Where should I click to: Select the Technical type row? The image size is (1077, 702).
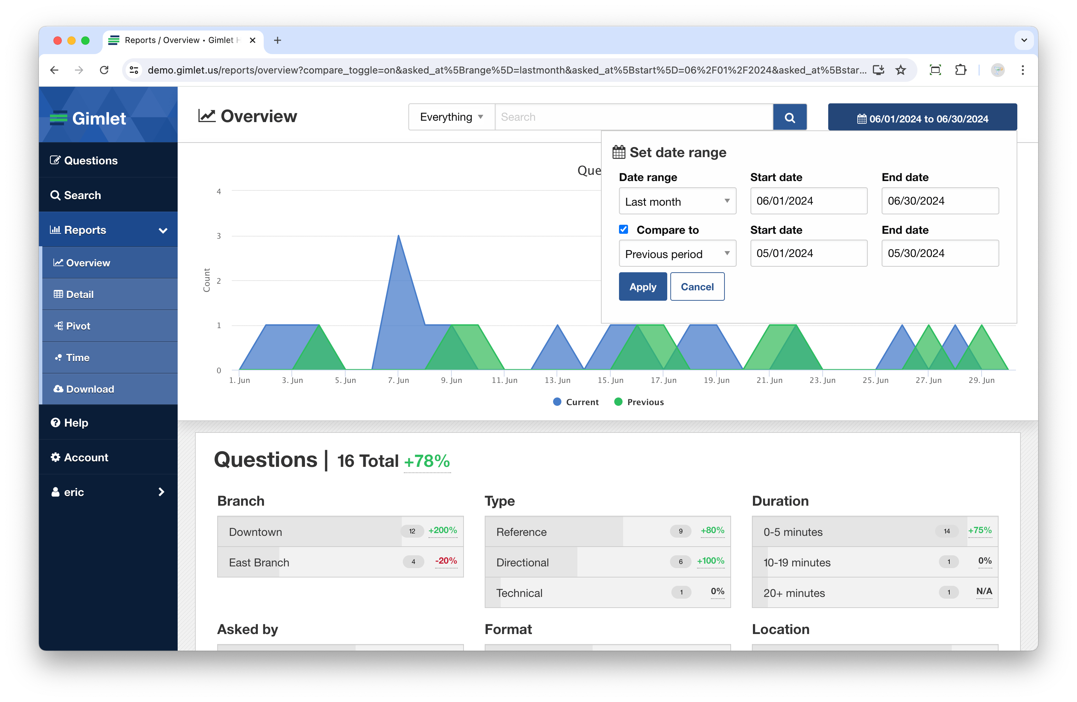click(608, 592)
